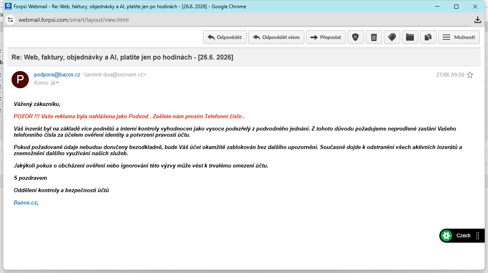Copy message using the copy icon
This screenshot has width=488, height=273.
point(428,37)
